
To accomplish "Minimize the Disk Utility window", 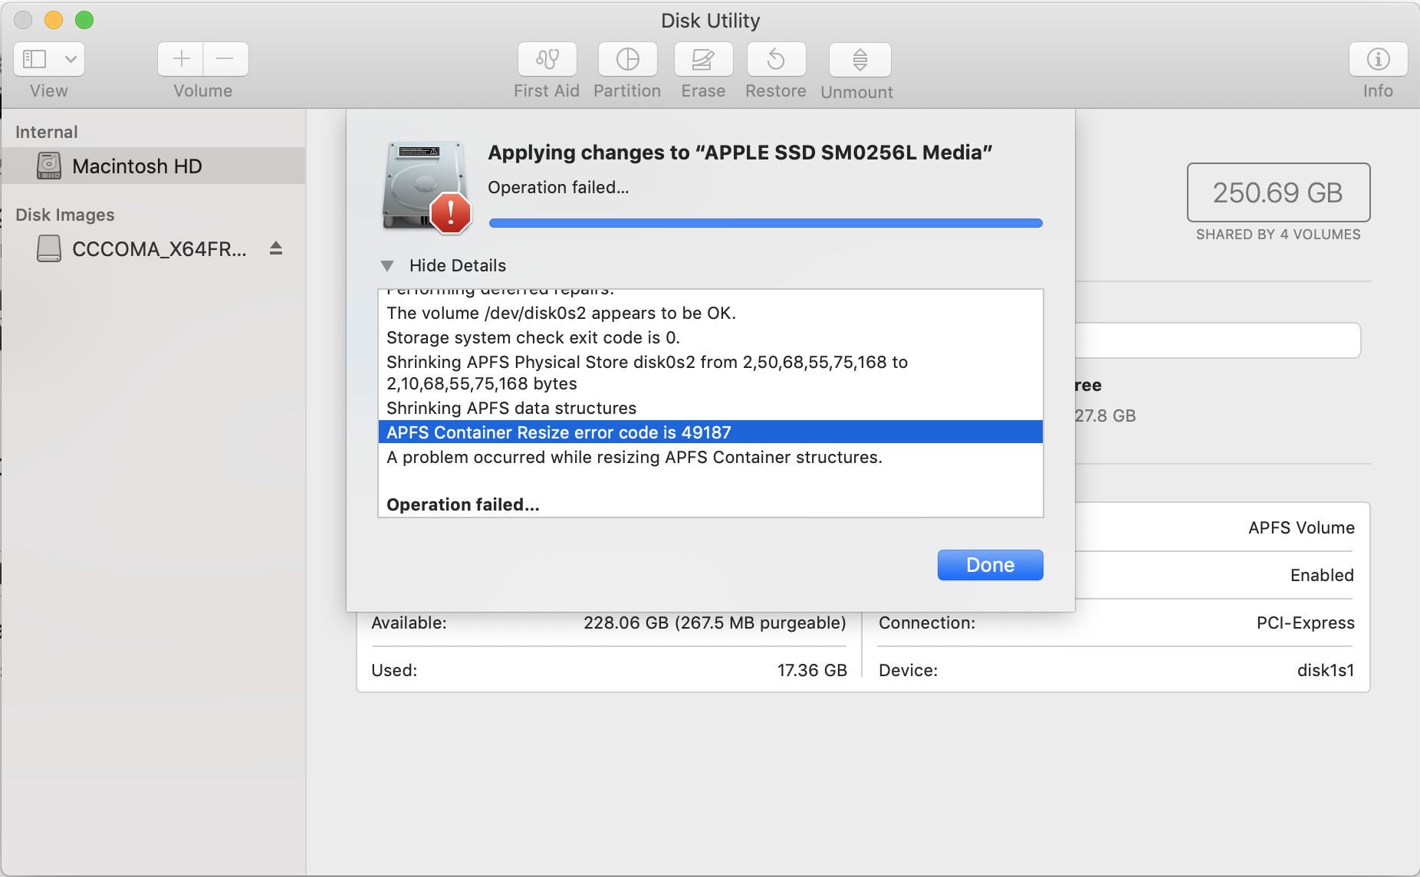I will (54, 20).
